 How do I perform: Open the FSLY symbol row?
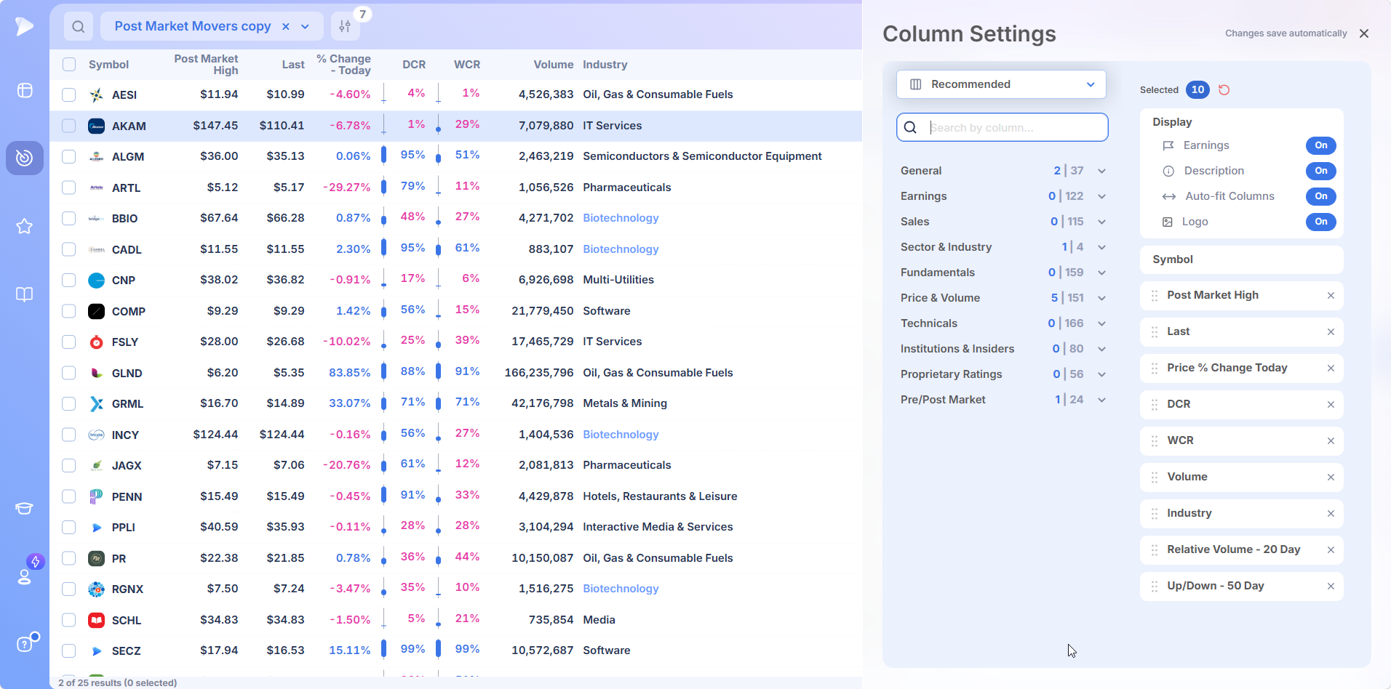(x=125, y=342)
